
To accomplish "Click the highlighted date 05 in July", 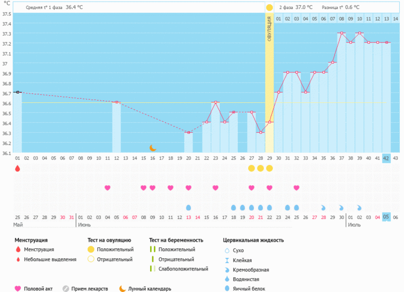I will click(386, 217).
